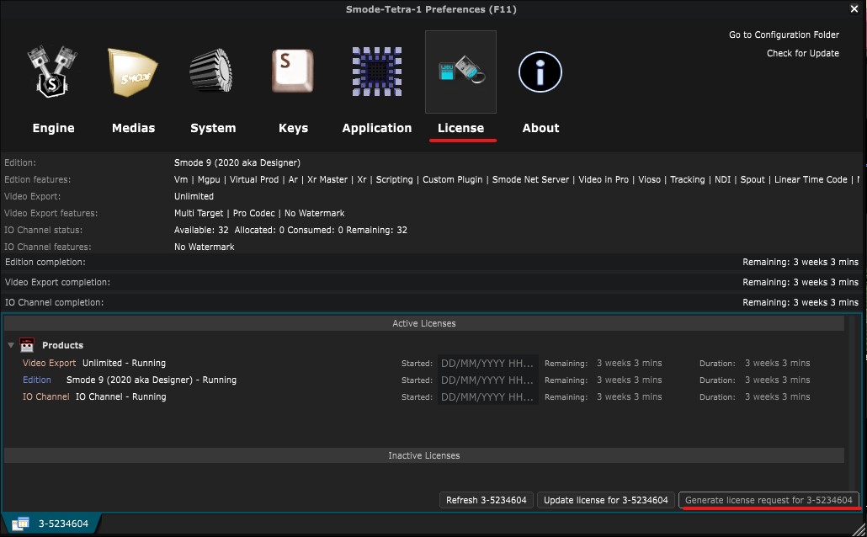867x537 pixels.
Task: Click the dongle icon beside 3-5234604 tab
Action: (20, 524)
